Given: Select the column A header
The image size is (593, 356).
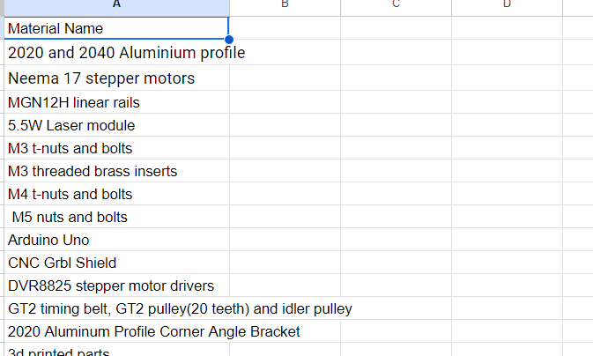Looking at the screenshot, I should pyautogui.click(x=115, y=5).
